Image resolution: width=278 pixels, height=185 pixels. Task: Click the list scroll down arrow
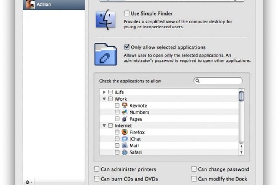(x=241, y=152)
